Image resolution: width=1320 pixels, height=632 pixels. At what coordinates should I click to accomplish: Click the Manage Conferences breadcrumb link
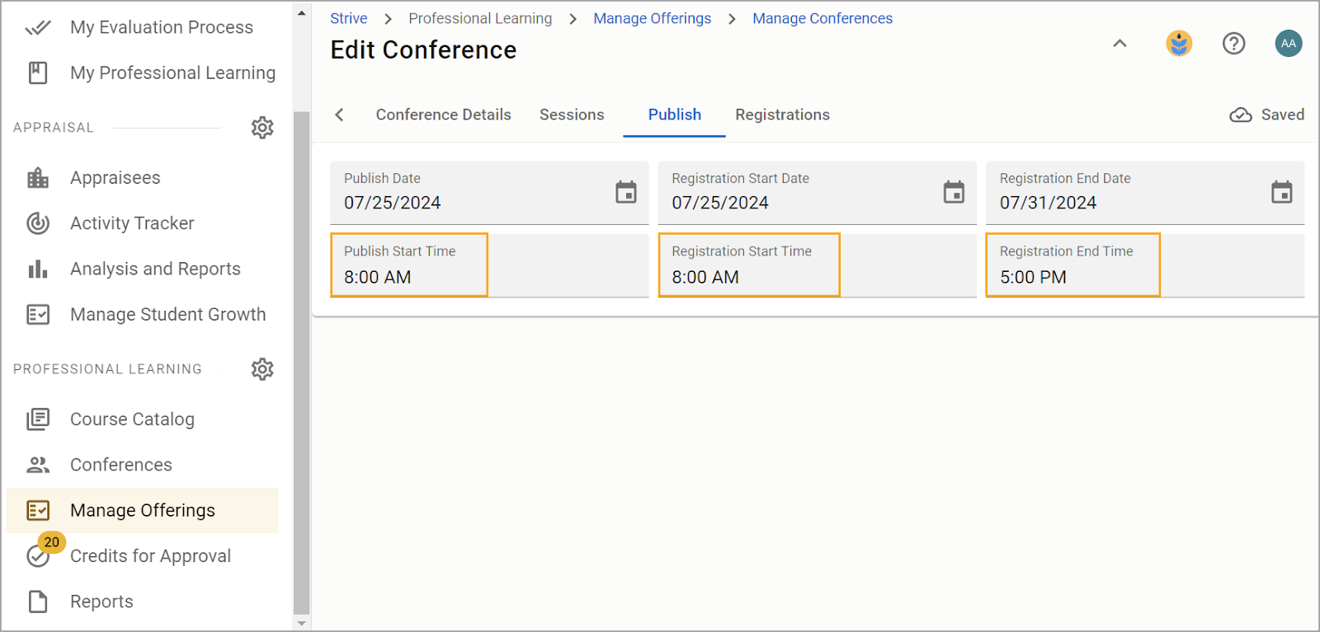[823, 18]
